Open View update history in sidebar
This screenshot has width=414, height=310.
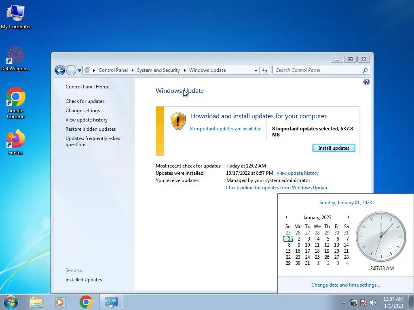pos(87,119)
